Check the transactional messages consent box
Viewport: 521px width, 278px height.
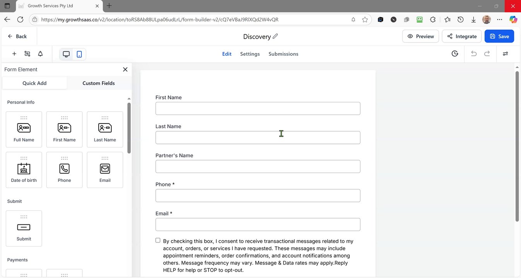(158, 241)
